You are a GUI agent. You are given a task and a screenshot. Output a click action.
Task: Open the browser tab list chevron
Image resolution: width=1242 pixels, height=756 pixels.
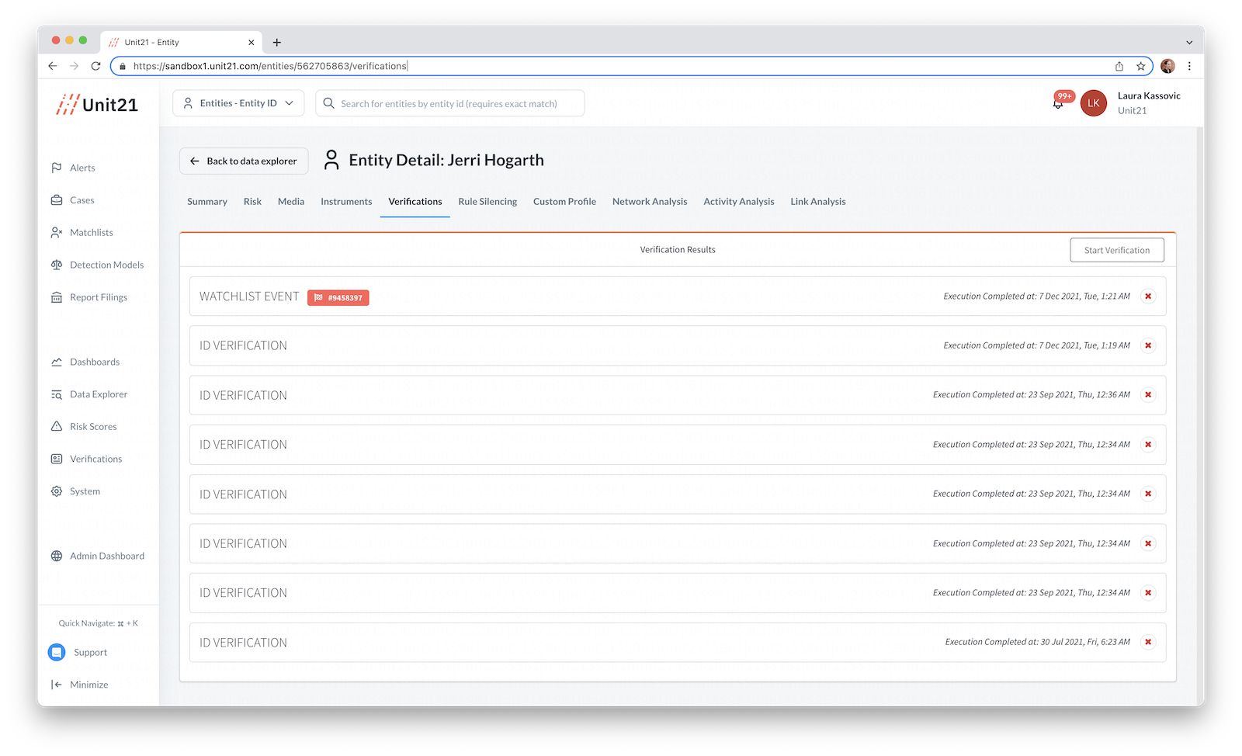1189,43
